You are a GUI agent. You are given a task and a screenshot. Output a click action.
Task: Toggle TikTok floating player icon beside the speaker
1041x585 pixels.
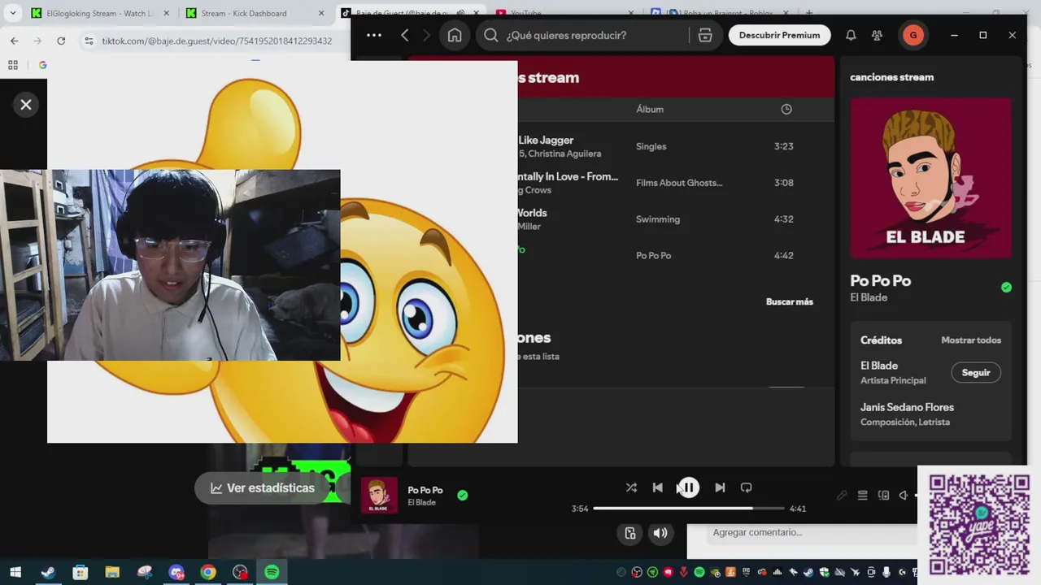629,533
